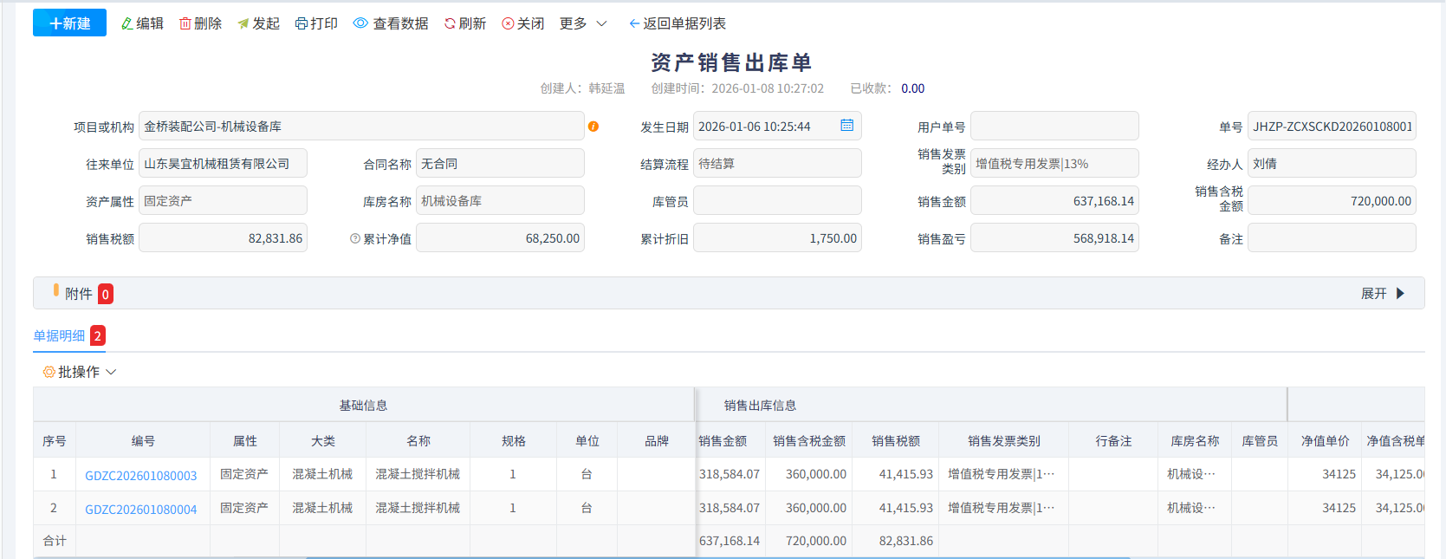Open the 发生日期 calendar picker icon
The image size is (1446, 559).
pyautogui.click(x=846, y=126)
